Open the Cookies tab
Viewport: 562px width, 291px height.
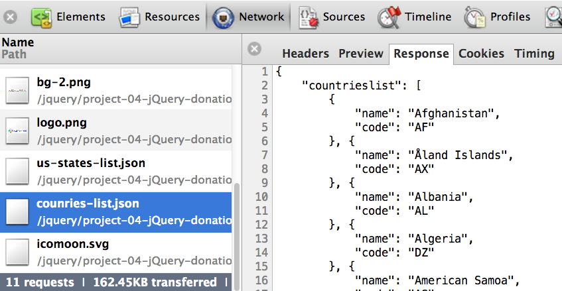point(481,54)
